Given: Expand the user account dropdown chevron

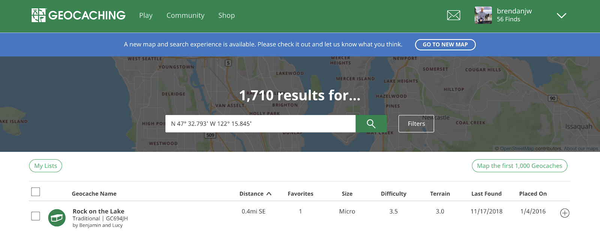Looking at the screenshot, I should coord(561,16).
